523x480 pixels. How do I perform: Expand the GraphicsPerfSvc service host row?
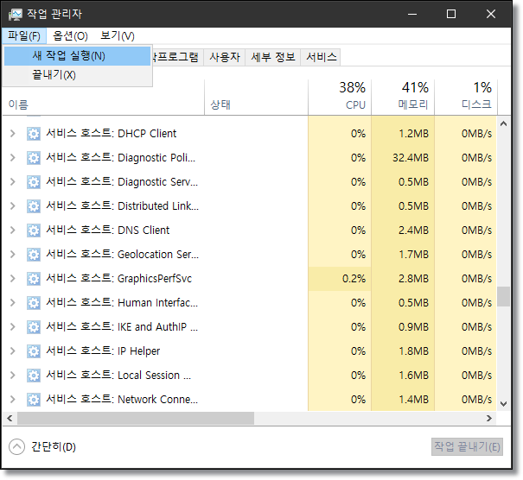pos(13,279)
